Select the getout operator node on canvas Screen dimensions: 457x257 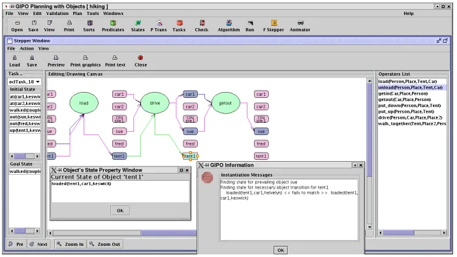(226, 103)
